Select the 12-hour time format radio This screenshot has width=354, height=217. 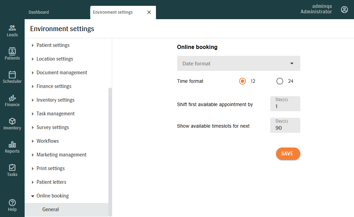point(242,81)
